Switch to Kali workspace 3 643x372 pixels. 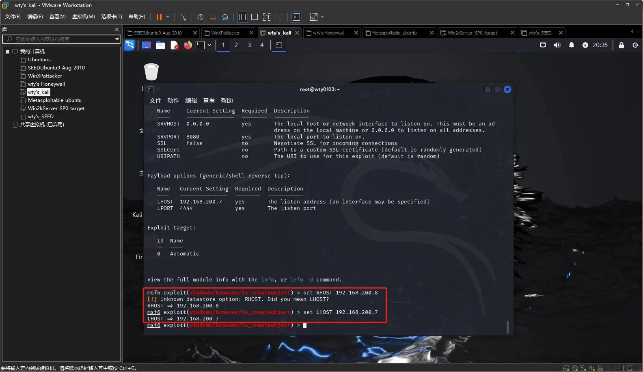(x=249, y=45)
